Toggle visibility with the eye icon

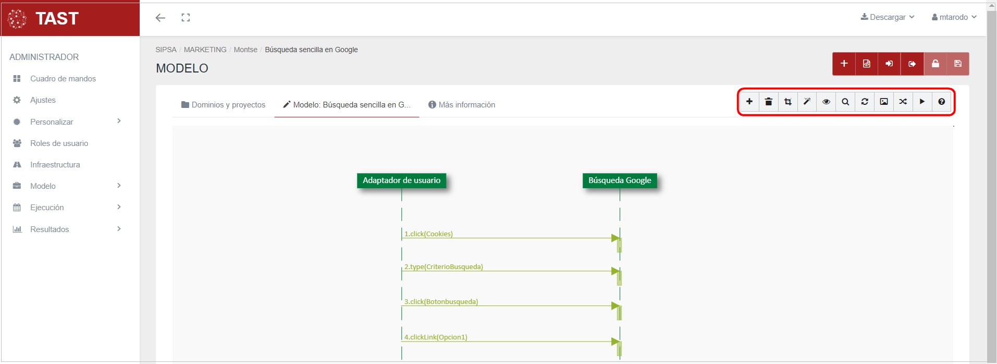[826, 102]
